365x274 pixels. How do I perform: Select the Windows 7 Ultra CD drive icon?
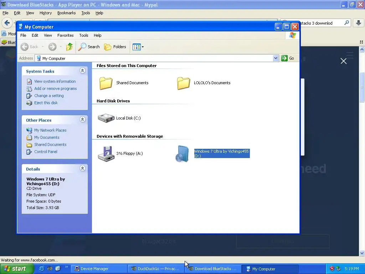[182, 153]
